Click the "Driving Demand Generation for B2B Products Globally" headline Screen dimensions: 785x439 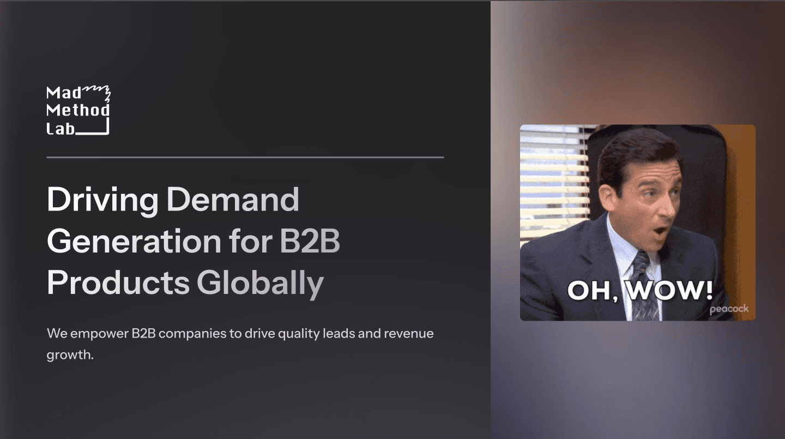point(194,242)
